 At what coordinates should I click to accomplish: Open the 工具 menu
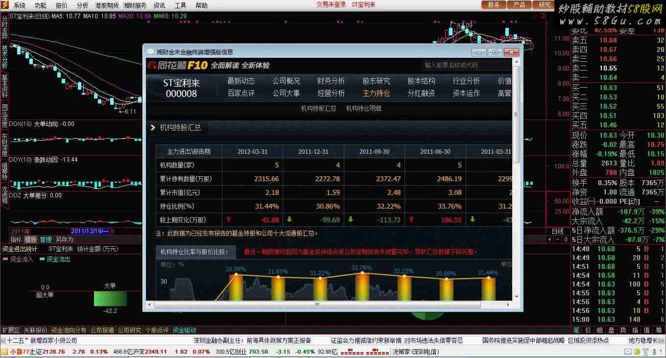coord(180,5)
